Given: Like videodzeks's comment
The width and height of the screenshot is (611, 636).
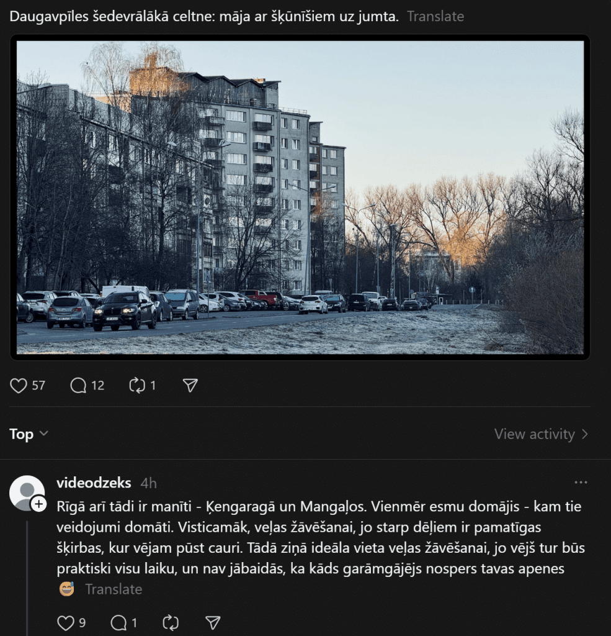Looking at the screenshot, I should pyautogui.click(x=66, y=622).
